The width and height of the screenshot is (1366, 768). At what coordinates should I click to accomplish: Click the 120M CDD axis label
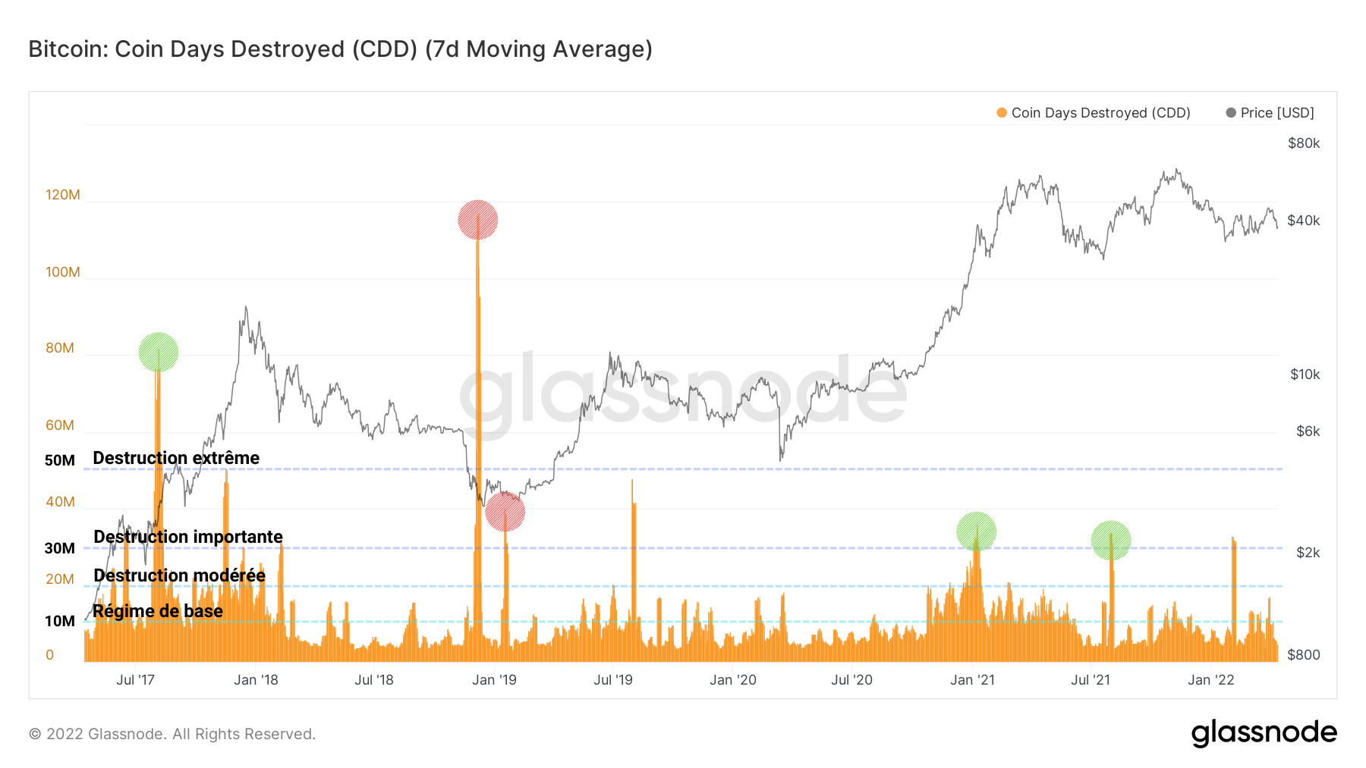pos(63,195)
